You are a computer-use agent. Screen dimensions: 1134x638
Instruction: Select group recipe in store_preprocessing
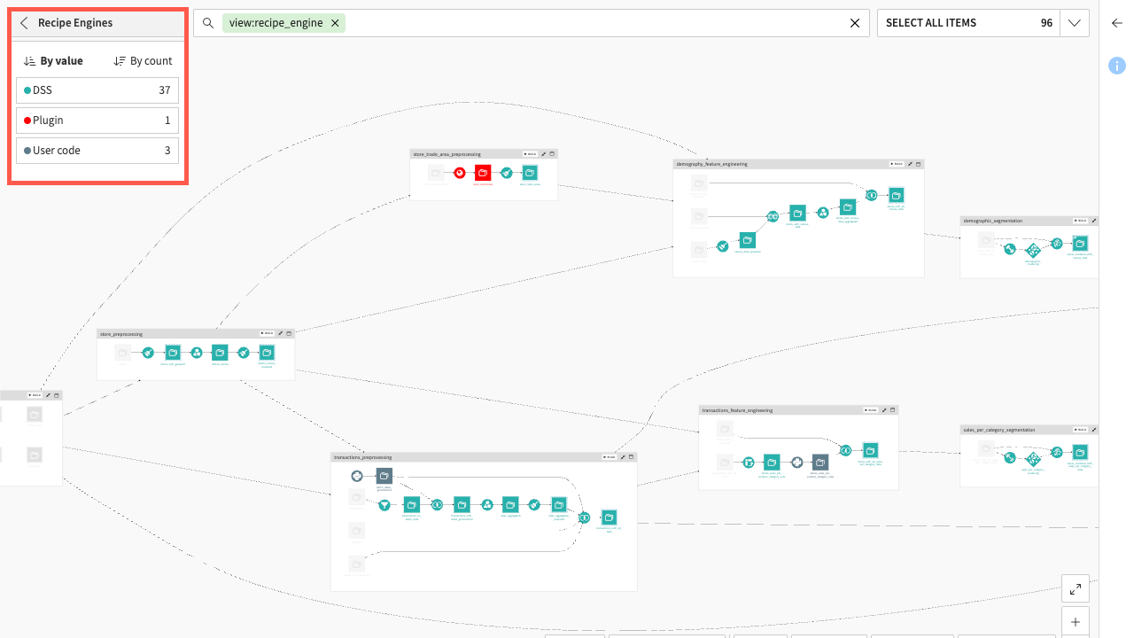(196, 353)
